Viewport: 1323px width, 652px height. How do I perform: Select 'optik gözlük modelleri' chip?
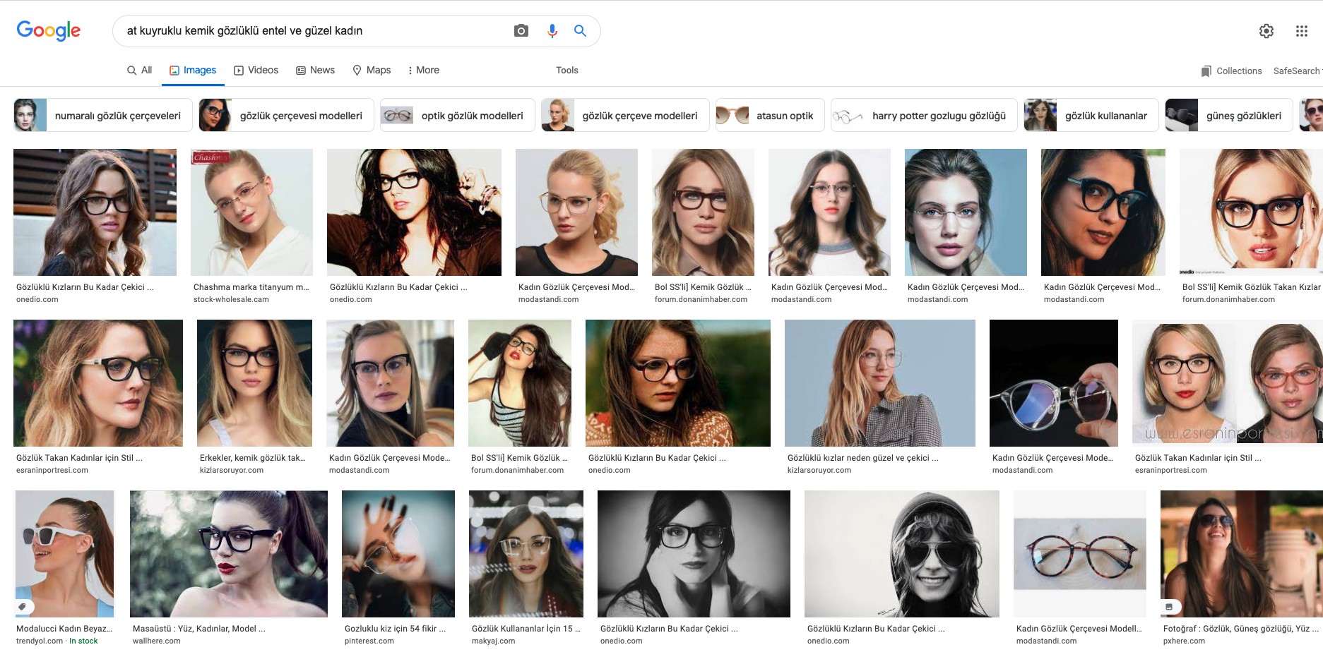(x=458, y=115)
